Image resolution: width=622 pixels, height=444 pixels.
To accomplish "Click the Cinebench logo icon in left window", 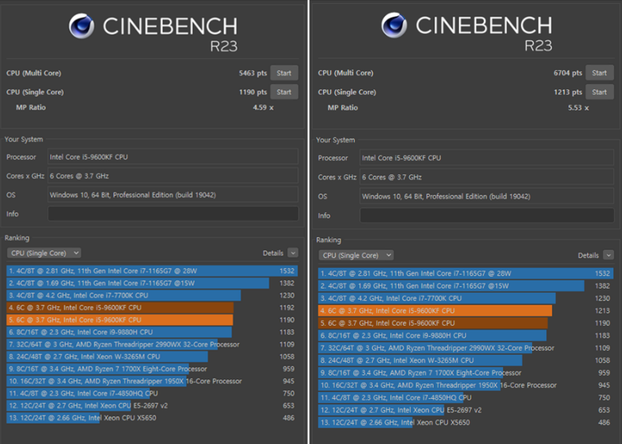I will [x=81, y=26].
